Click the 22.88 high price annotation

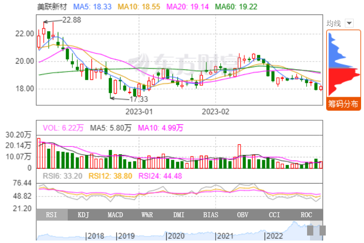(x=71, y=20)
